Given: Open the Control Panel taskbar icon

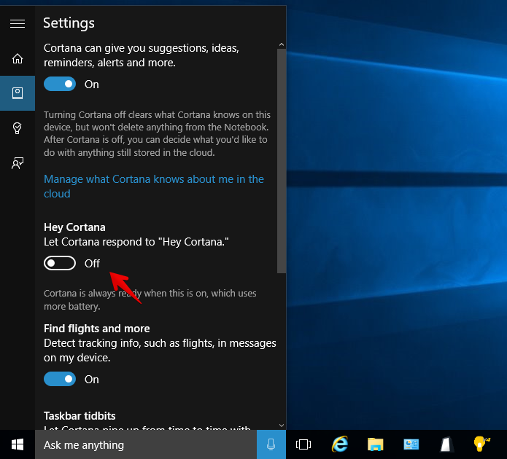Looking at the screenshot, I should coord(411,444).
